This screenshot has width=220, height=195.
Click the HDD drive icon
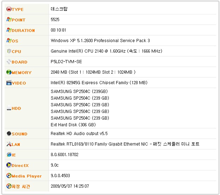point(9,108)
